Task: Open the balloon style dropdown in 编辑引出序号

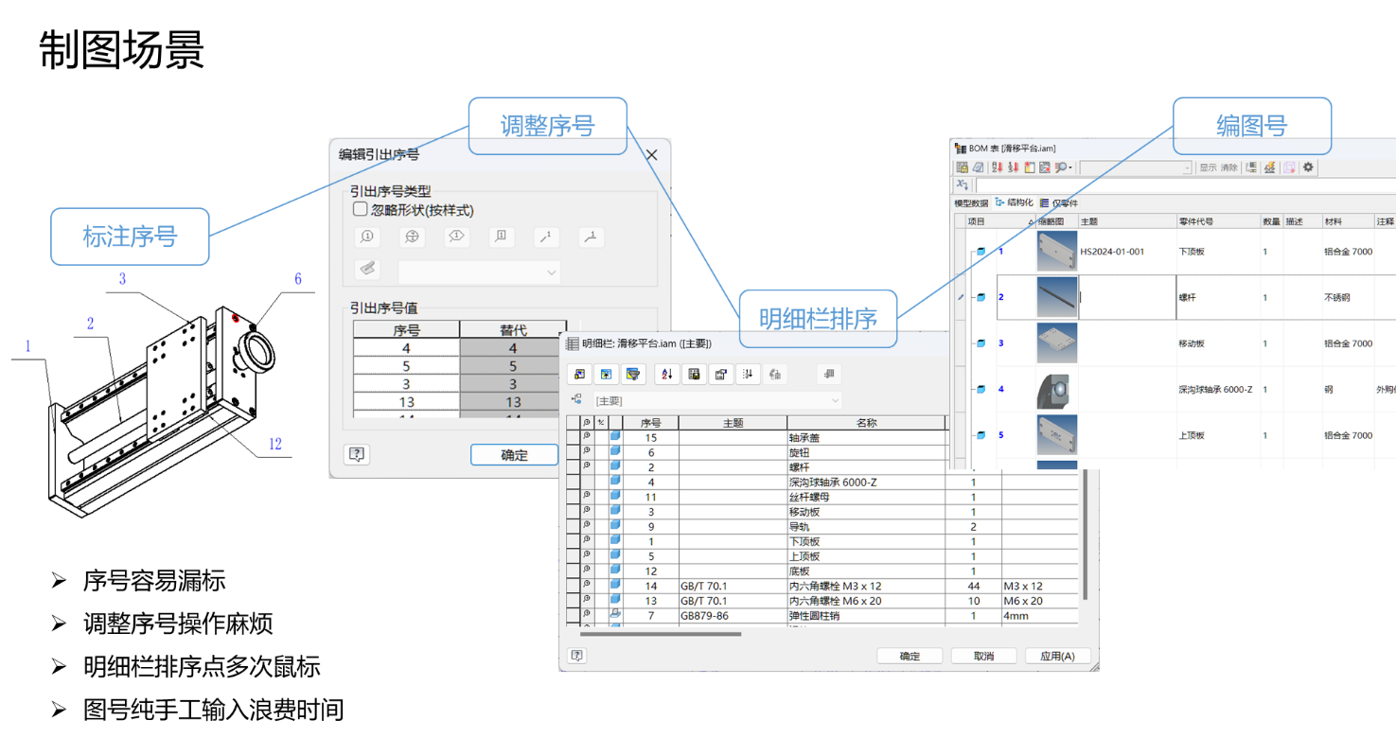Action: 479,272
